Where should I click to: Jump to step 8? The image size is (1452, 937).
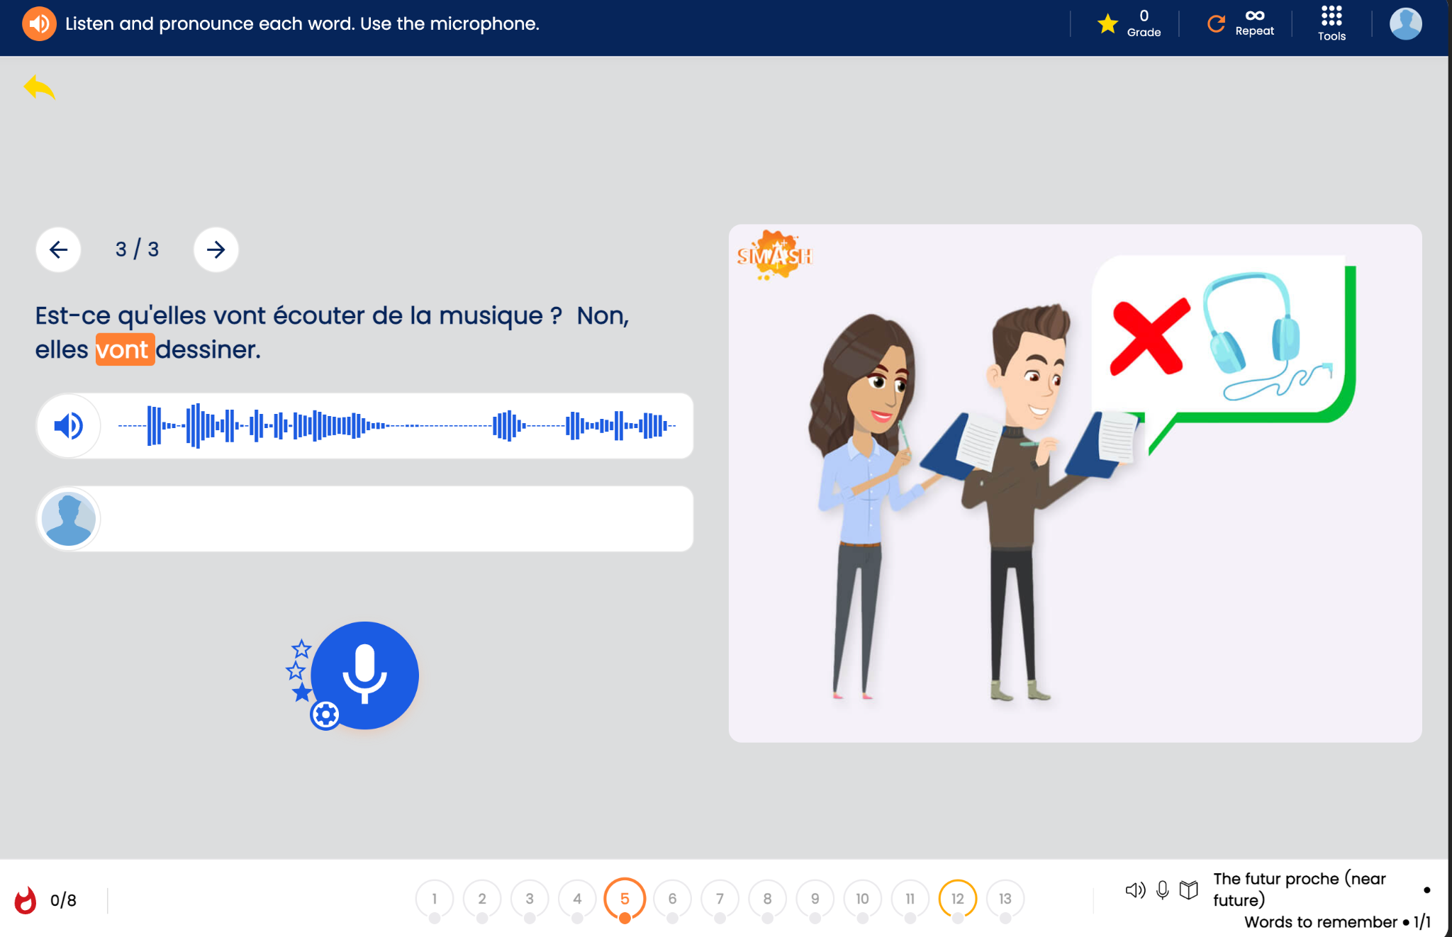(x=767, y=899)
